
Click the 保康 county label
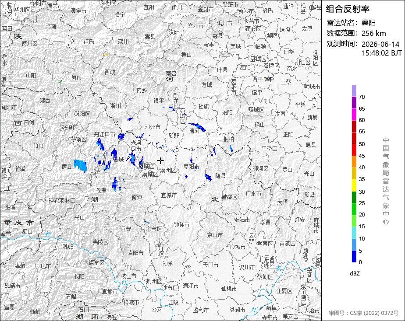tap(101, 191)
